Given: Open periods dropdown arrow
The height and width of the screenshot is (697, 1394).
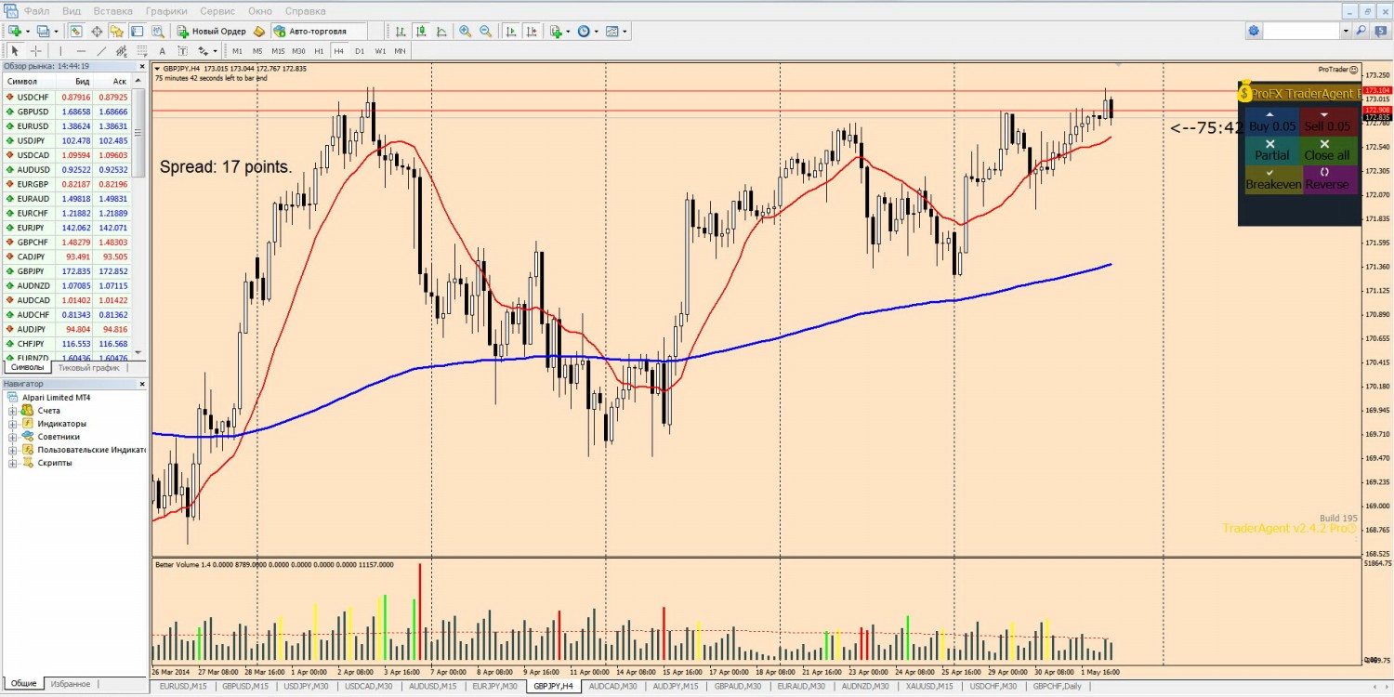Looking at the screenshot, I should [x=596, y=31].
